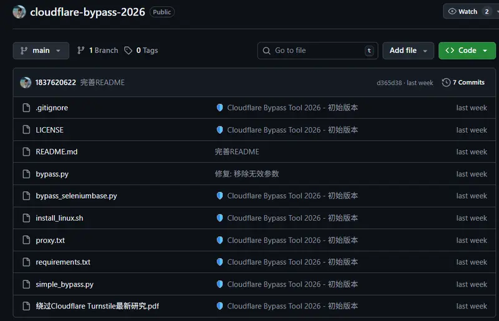
Task: Click the last week timestamp in bypass.py row
Action: click(472, 174)
